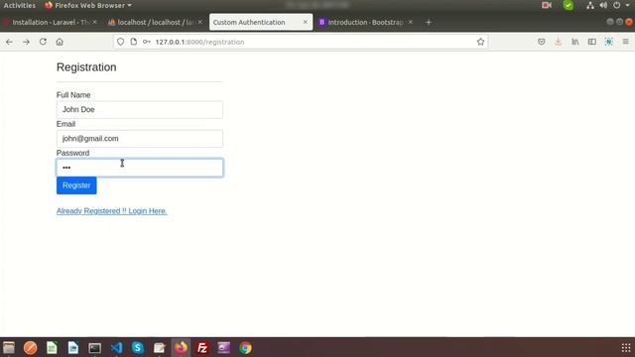Open network status tray icon

(590, 5)
